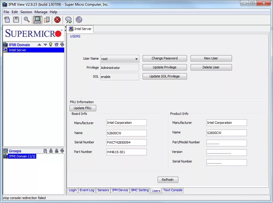Screen dimensions: 273x203
Task: Click the New User button
Action: point(211,58)
